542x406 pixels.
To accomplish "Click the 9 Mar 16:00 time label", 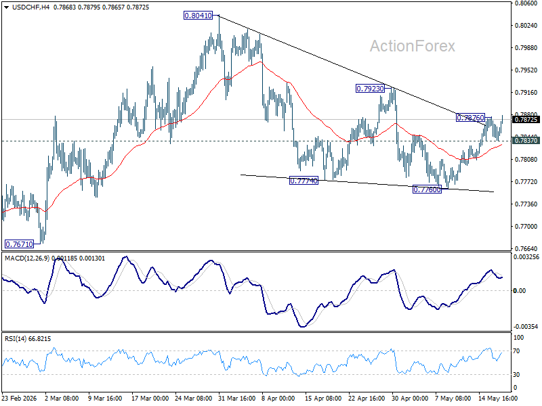I will [x=106, y=398].
